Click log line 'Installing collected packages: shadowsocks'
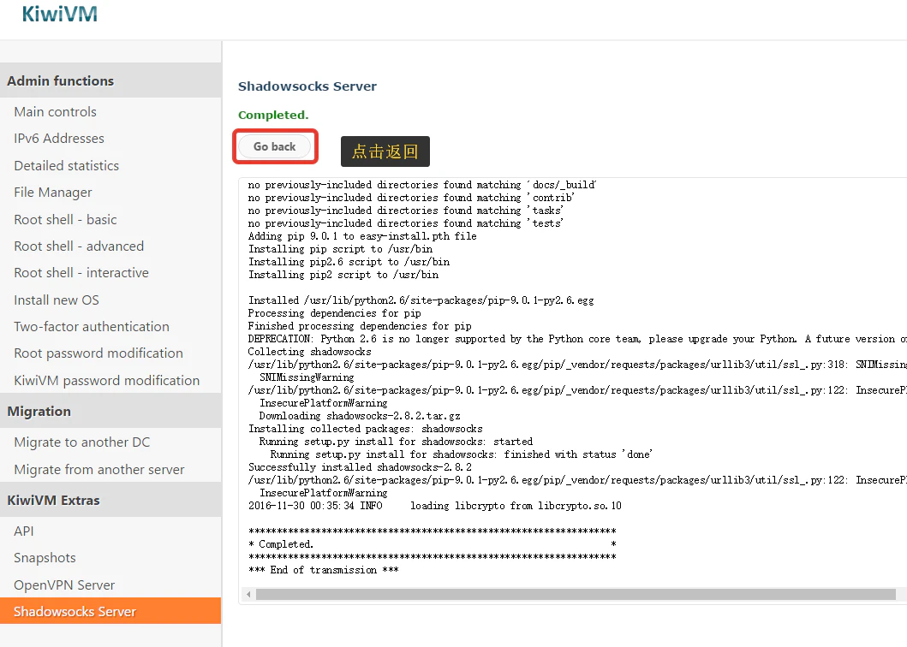The width and height of the screenshot is (907, 647). click(x=365, y=429)
